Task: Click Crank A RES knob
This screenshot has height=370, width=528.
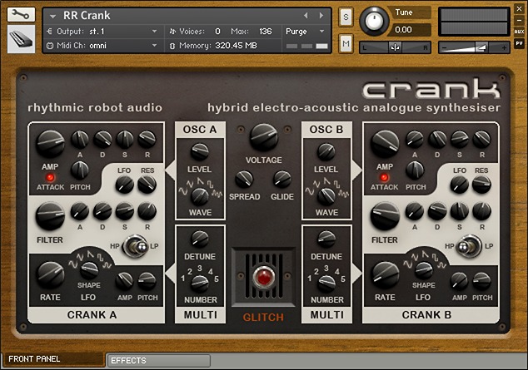Action: click(147, 184)
